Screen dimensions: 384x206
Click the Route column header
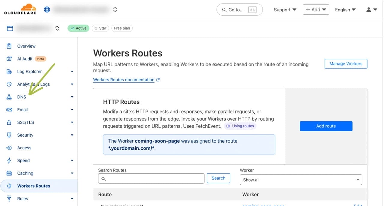tap(105, 195)
